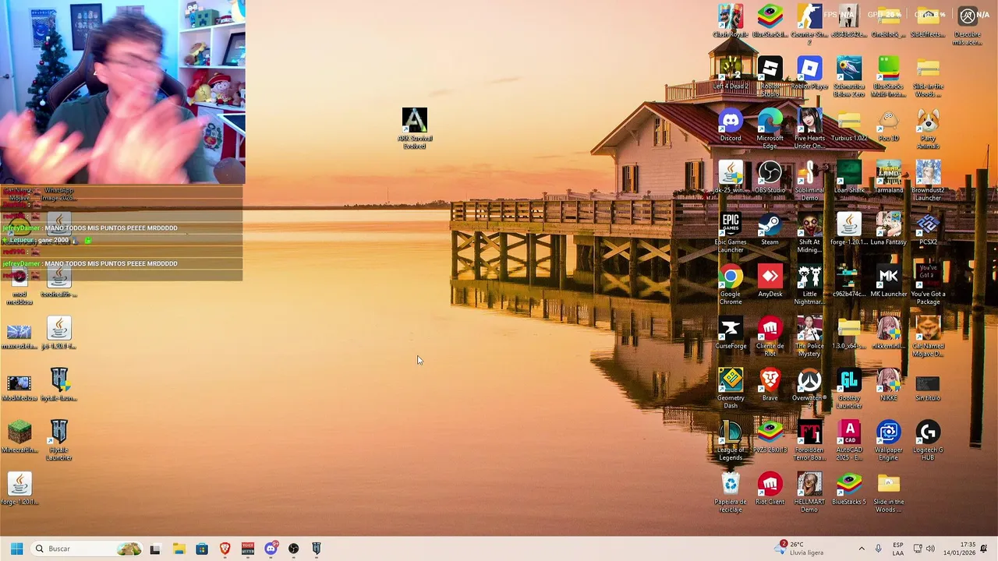Select the ARK Survival Evolved desktop shortcut
The height and width of the screenshot is (561, 998).
click(x=415, y=129)
